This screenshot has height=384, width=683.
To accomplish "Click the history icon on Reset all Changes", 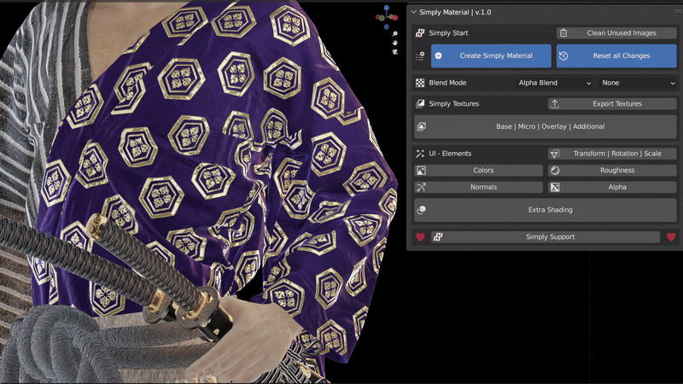I will click(563, 55).
